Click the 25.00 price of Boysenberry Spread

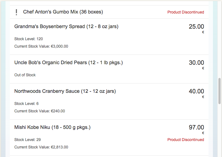pyautogui.click(x=196, y=27)
